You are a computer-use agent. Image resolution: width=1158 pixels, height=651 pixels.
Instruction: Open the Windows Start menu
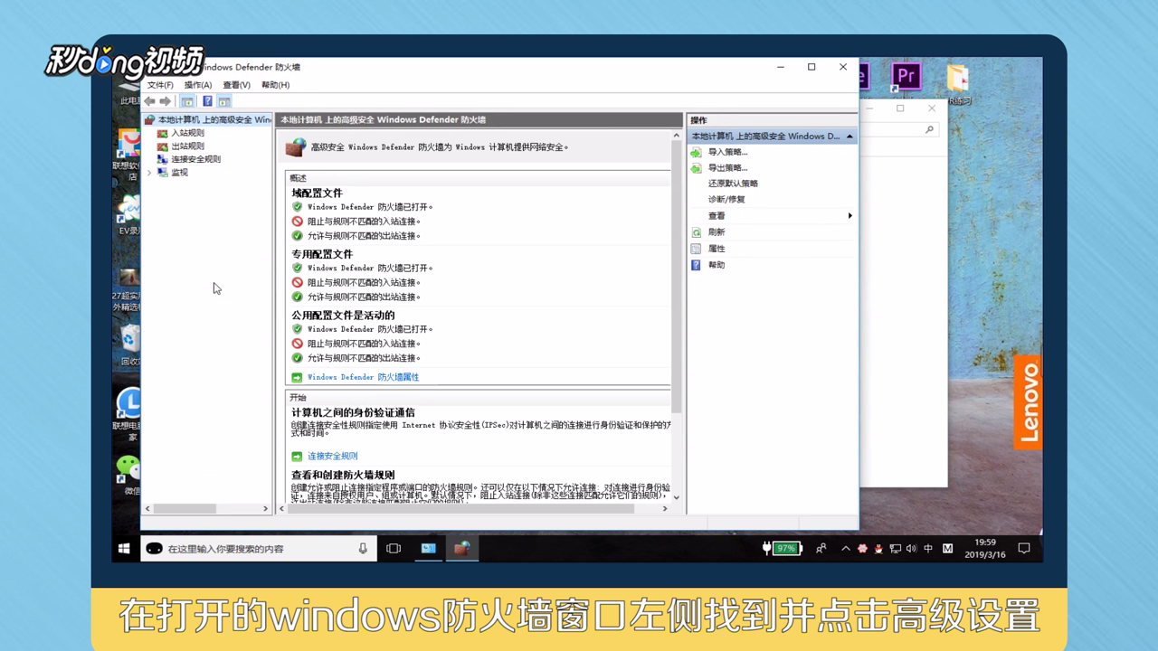click(x=125, y=548)
